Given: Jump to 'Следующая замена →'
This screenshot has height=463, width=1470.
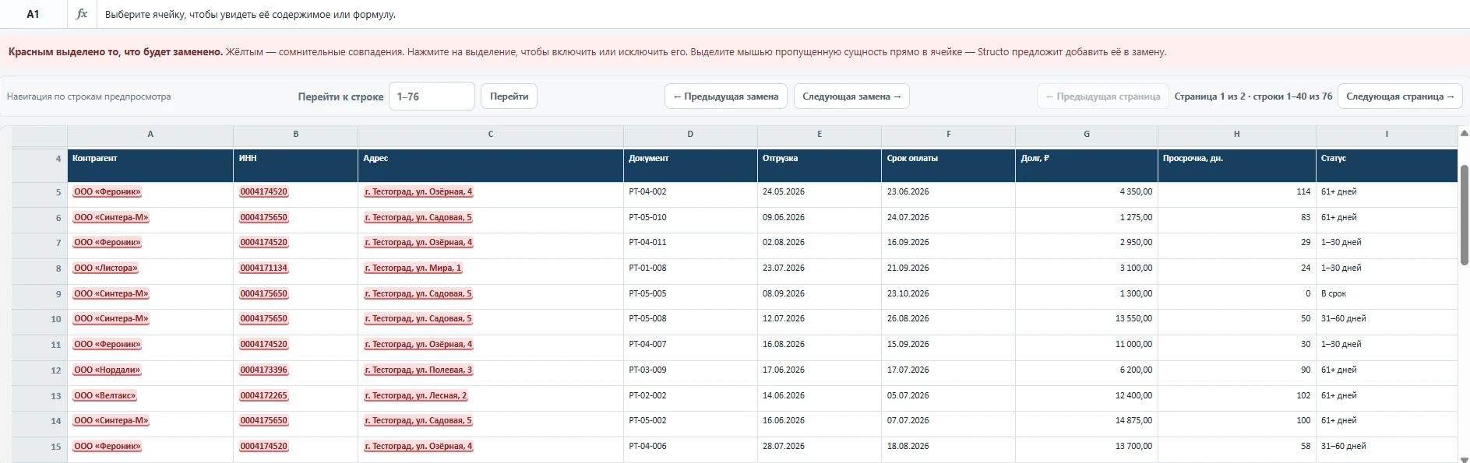Looking at the screenshot, I should pos(851,96).
